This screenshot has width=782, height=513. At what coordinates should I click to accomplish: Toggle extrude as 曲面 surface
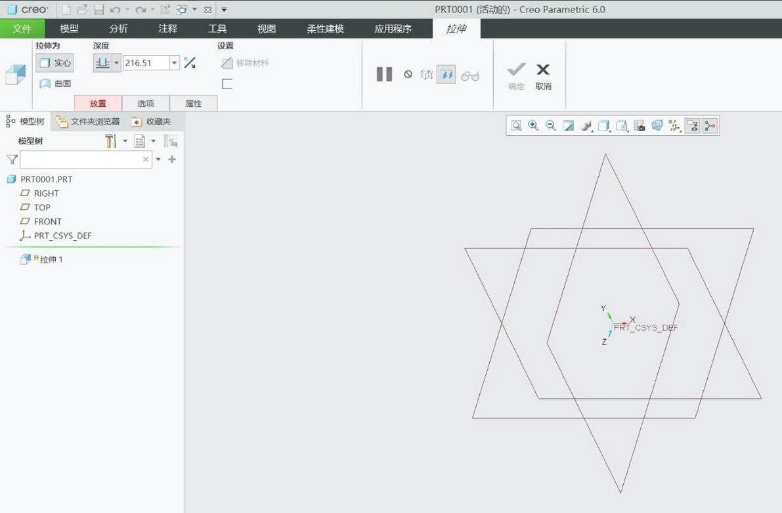[x=55, y=83]
